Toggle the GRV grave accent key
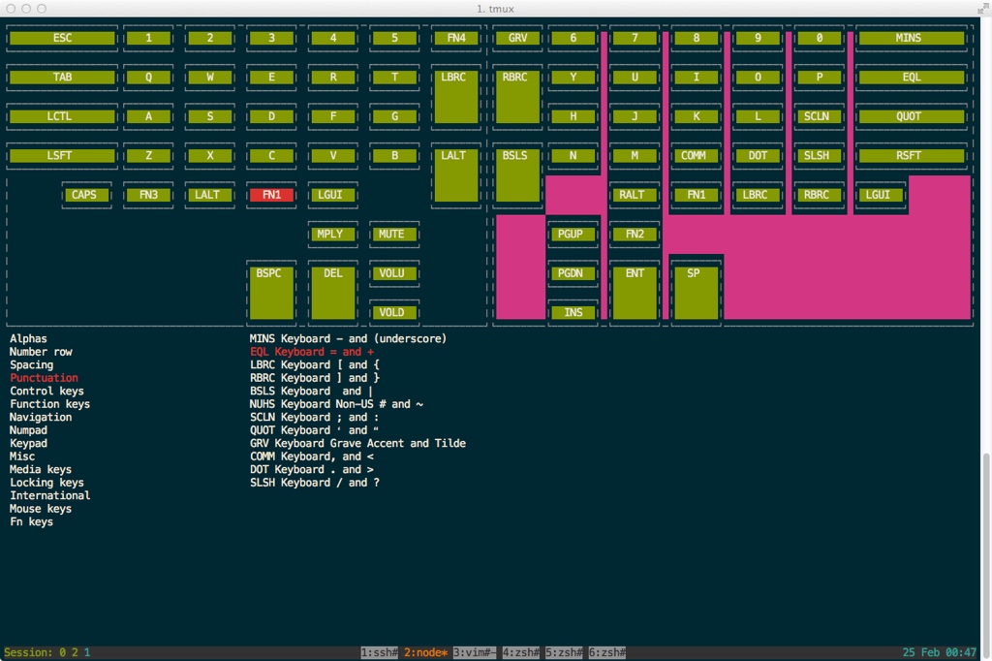The image size is (992, 661). click(516, 38)
